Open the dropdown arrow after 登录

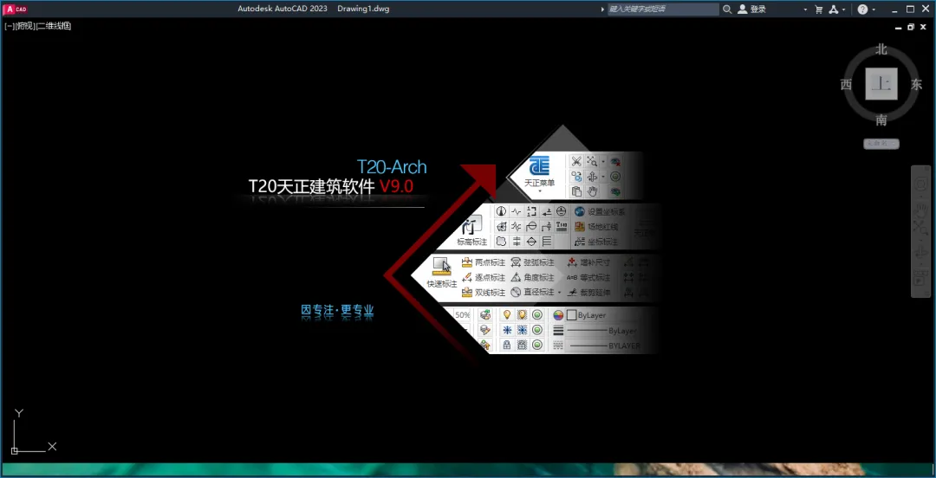point(805,10)
